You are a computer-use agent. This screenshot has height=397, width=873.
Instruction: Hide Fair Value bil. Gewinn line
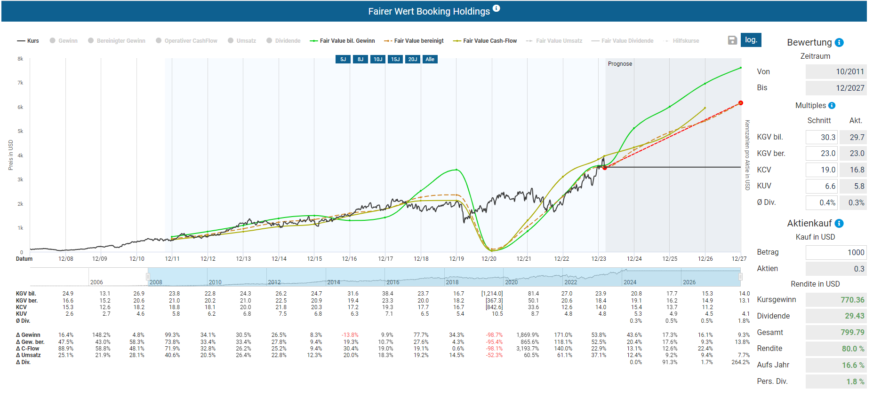click(x=342, y=41)
